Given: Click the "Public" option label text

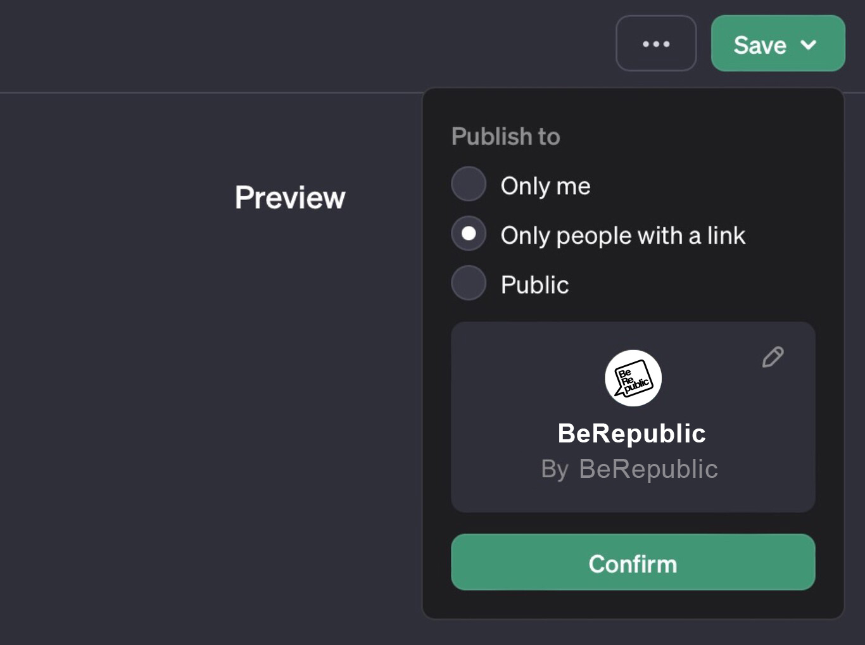Looking at the screenshot, I should [534, 285].
